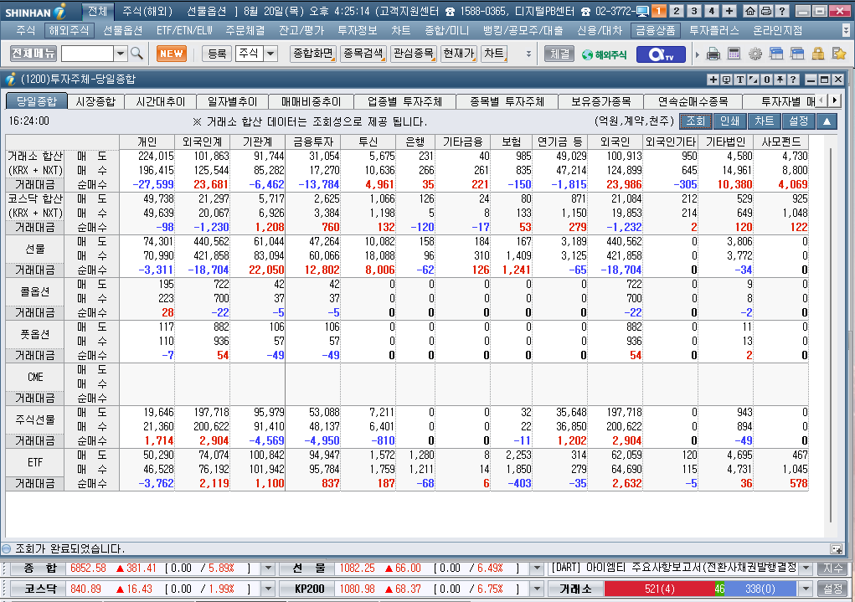Toggle the 선물옵션 menu mode
The width and height of the screenshot is (855, 602).
click(x=206, y=11)
